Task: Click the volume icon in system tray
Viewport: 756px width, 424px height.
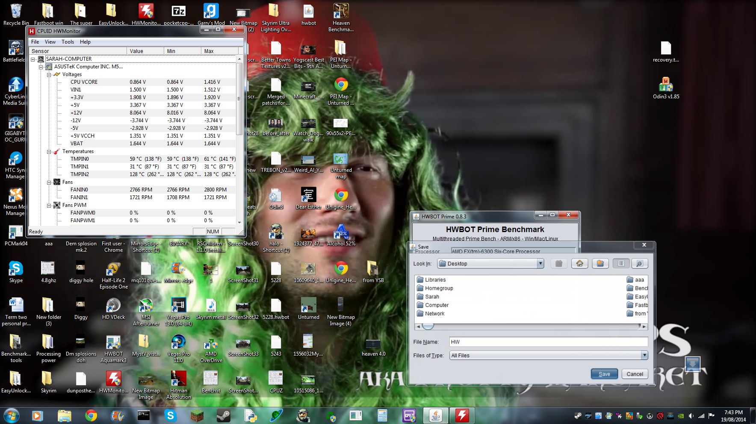Action: pos(691,415)
